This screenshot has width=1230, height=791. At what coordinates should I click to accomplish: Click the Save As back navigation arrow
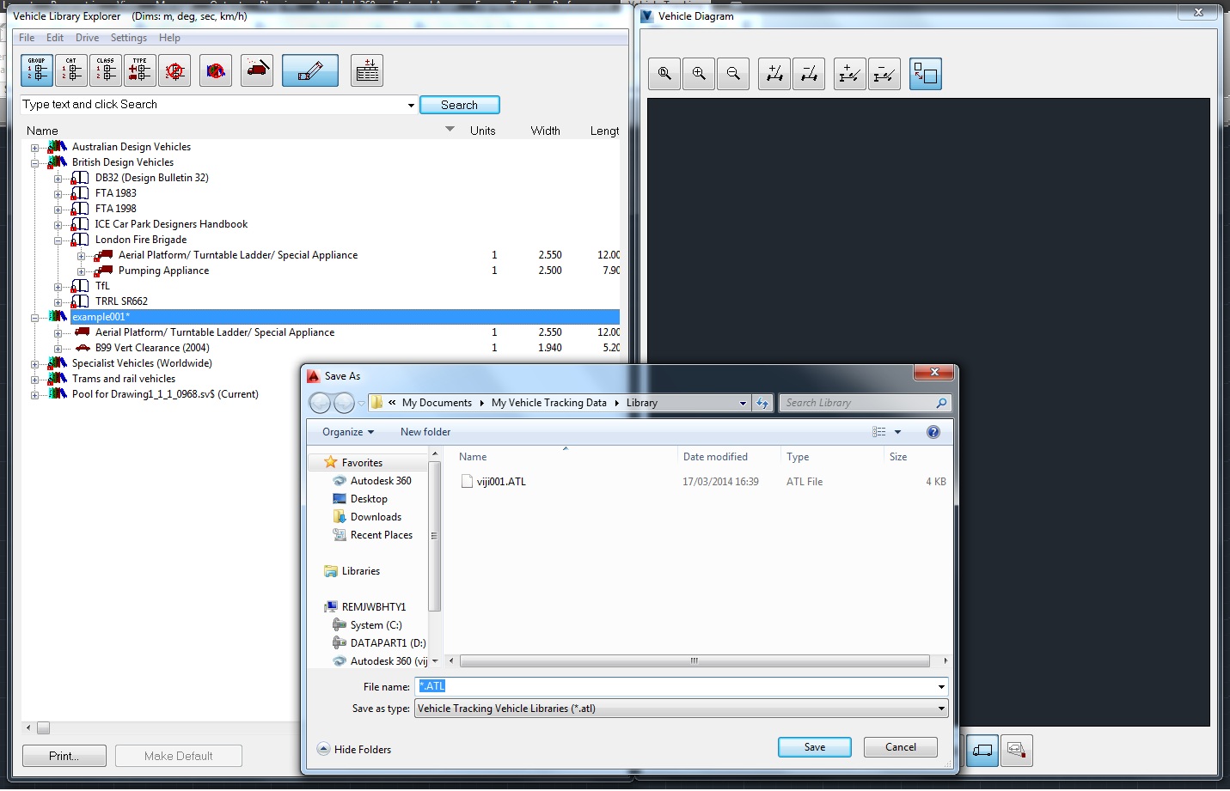(320, 403)
